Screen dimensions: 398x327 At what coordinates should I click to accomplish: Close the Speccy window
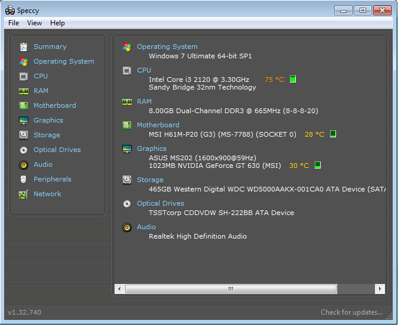382,11
